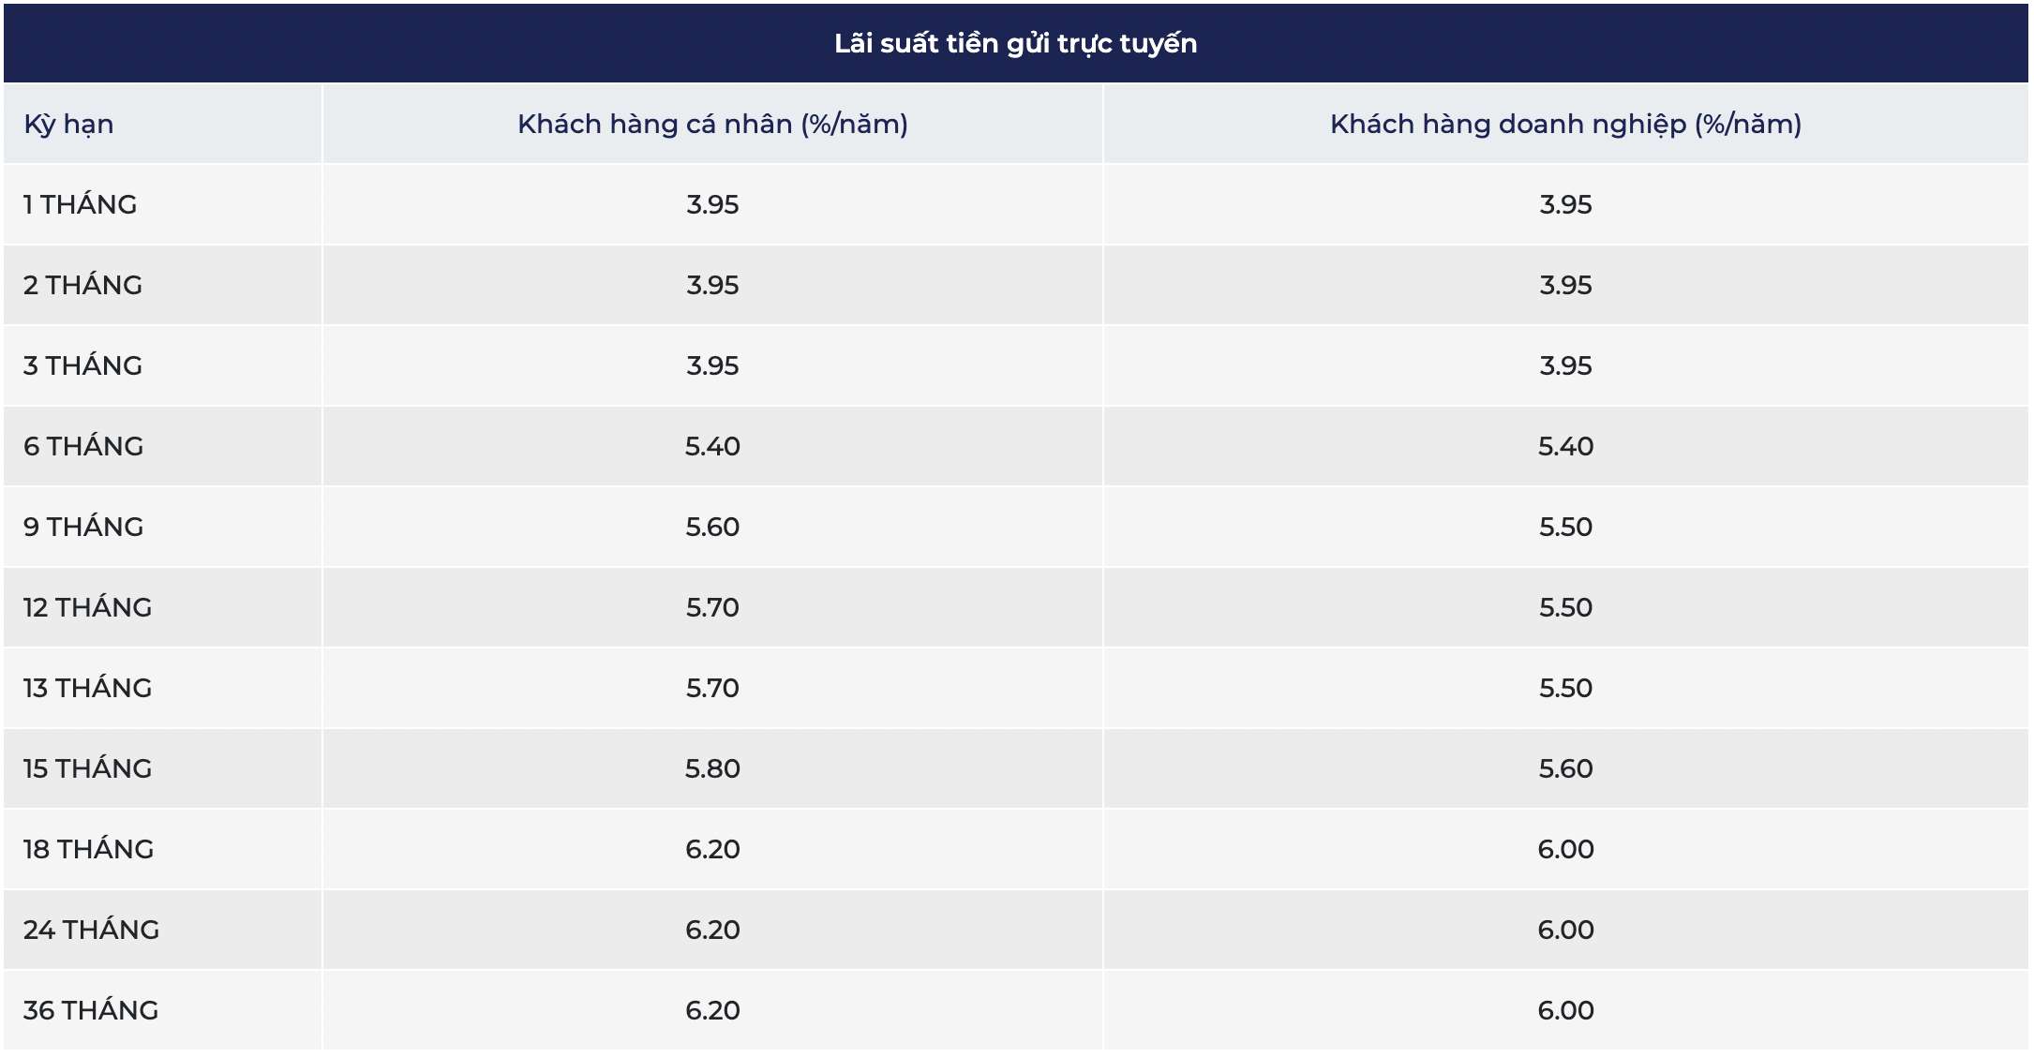The image size is (2034, 1057).
Task: Select the '24 THÁNG' term cell
Action: pos(92,930)
